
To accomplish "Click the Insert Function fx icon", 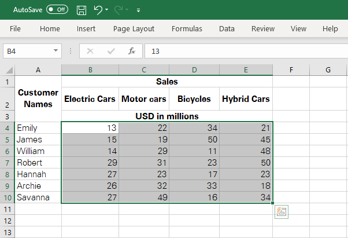I will tap(132, 51).
